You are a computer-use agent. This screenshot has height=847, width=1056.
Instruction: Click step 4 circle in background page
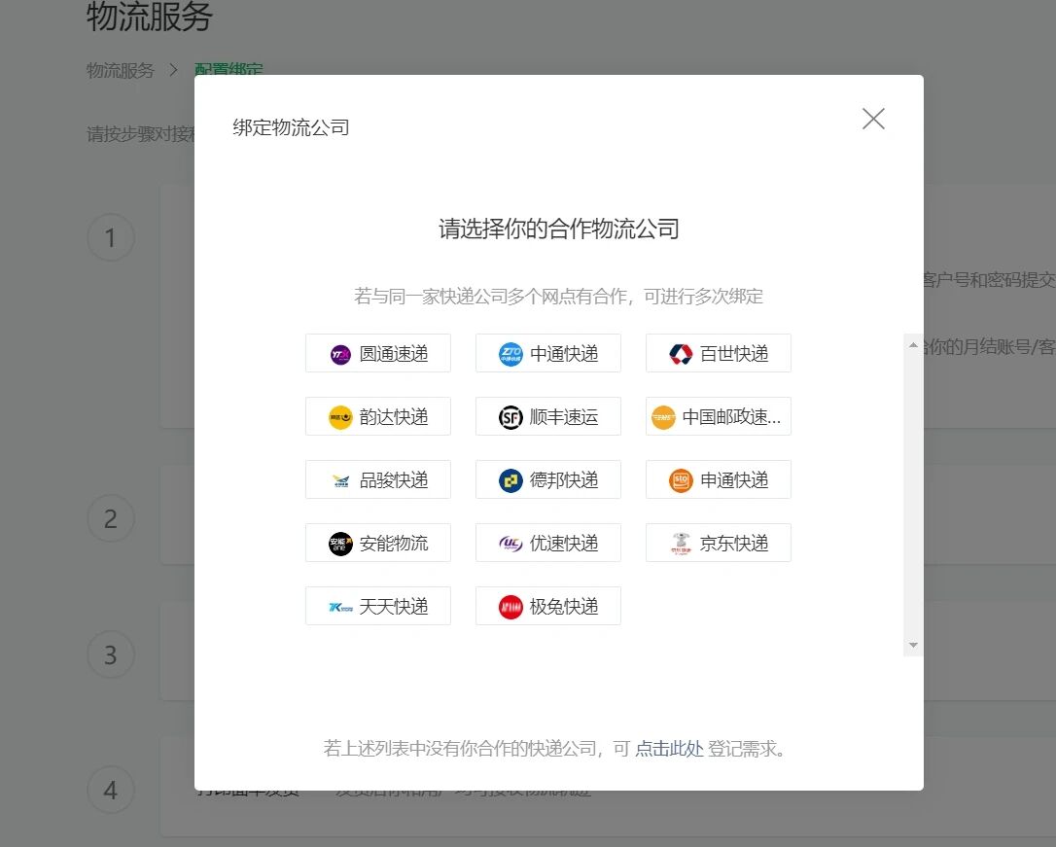click(111, 790)
